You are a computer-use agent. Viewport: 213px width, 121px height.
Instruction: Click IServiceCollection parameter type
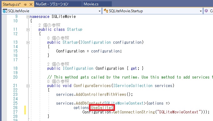tap(133, 85)
